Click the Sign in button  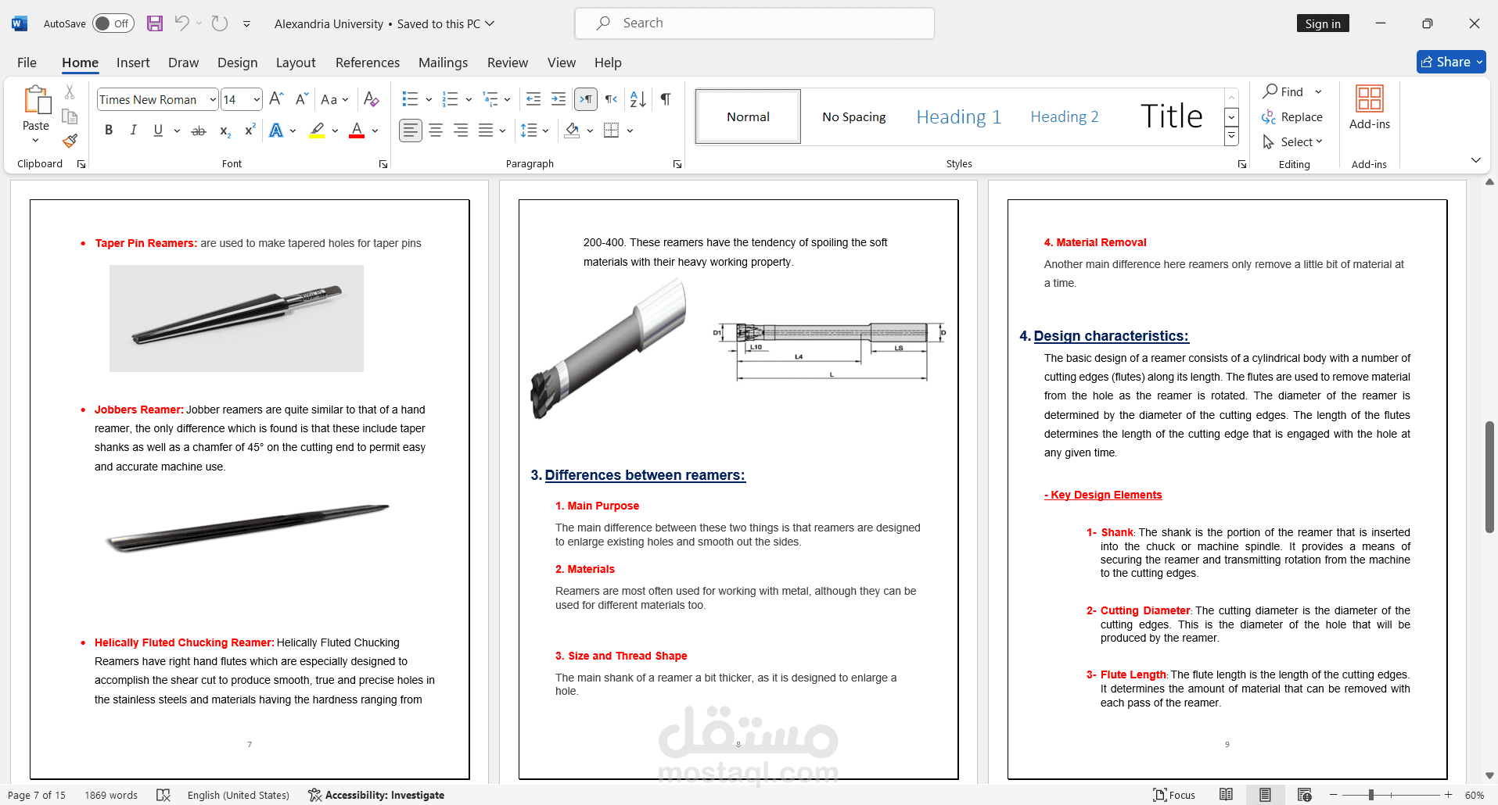[x=1323, y=23]
